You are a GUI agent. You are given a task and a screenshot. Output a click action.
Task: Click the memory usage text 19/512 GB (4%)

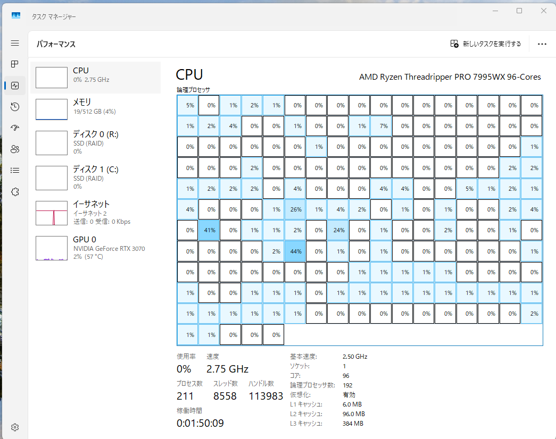[95, 112]
